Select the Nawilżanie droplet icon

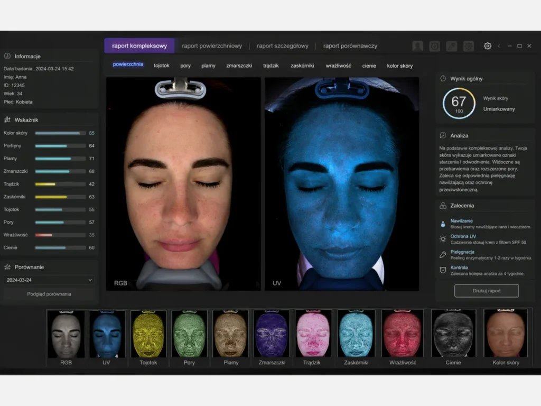coord(443,224)
